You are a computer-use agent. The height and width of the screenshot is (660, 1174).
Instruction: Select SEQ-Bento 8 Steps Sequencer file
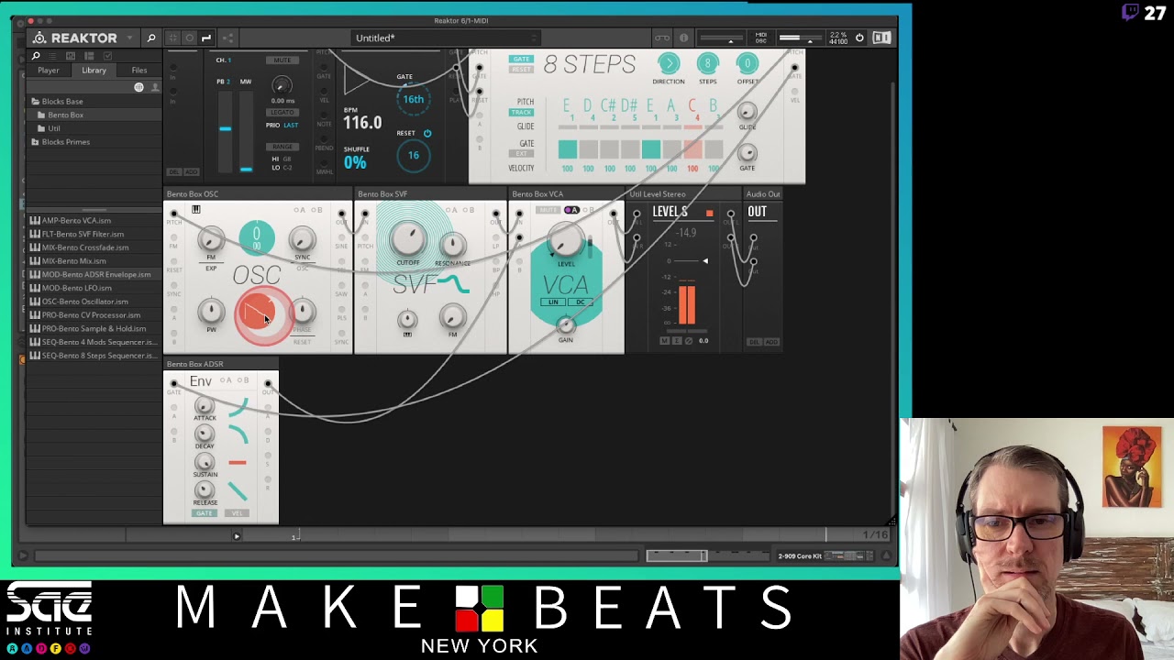94,356
